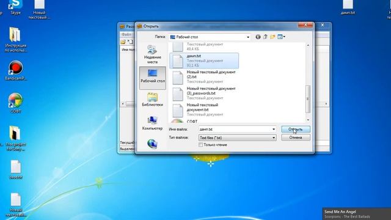Expand the Имя файла dropdown arrow
391x220 pixels.
pos(274,129)
